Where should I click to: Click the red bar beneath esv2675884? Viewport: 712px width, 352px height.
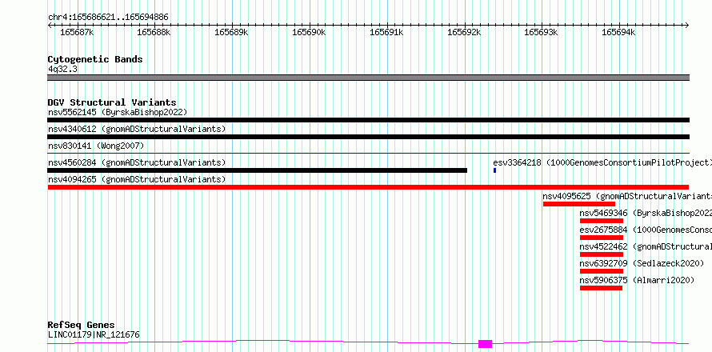(x=602, y=238)
